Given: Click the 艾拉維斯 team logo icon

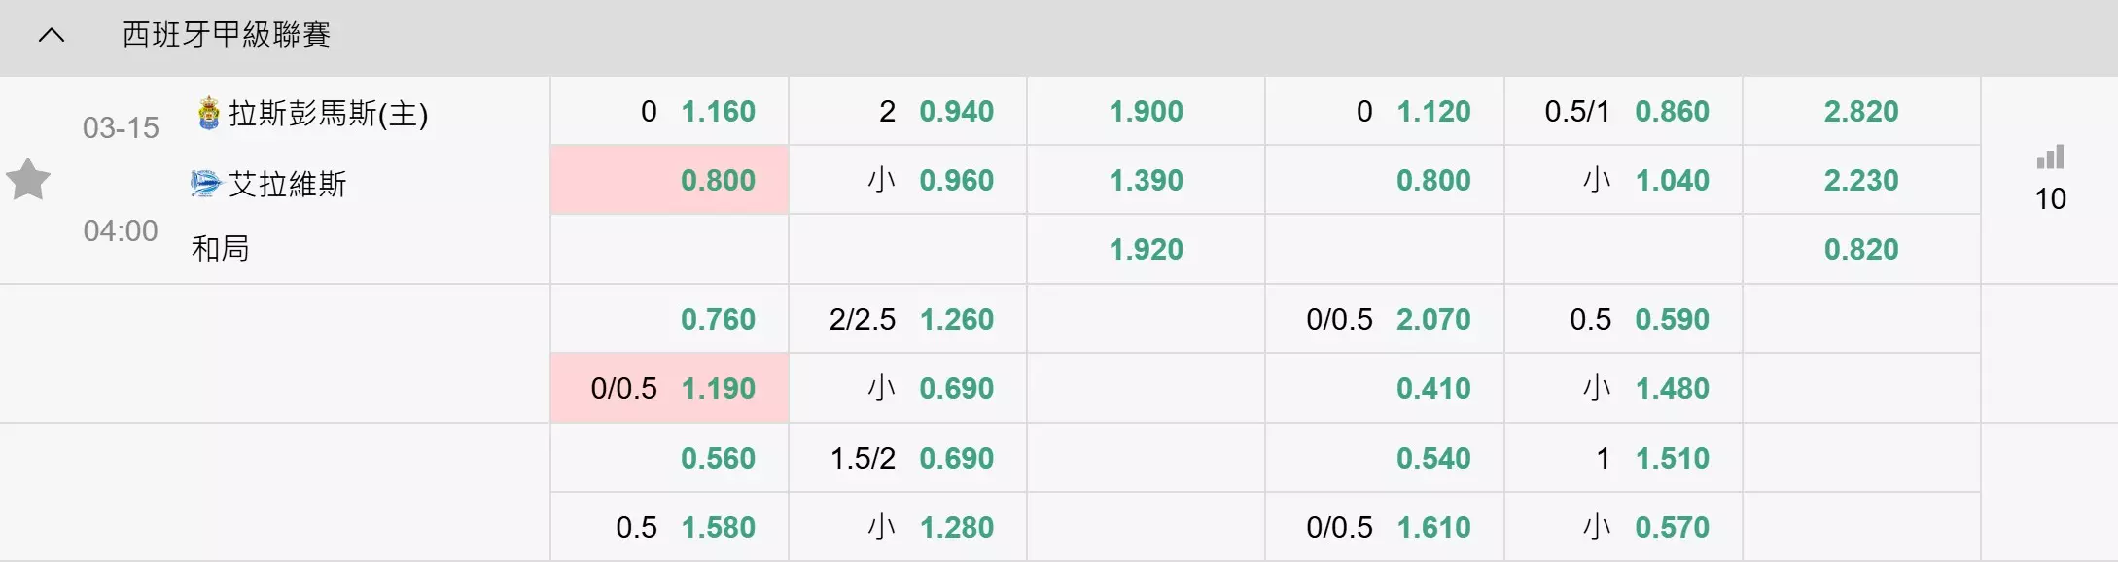Looking at the screenshot, I should point(206,184).
